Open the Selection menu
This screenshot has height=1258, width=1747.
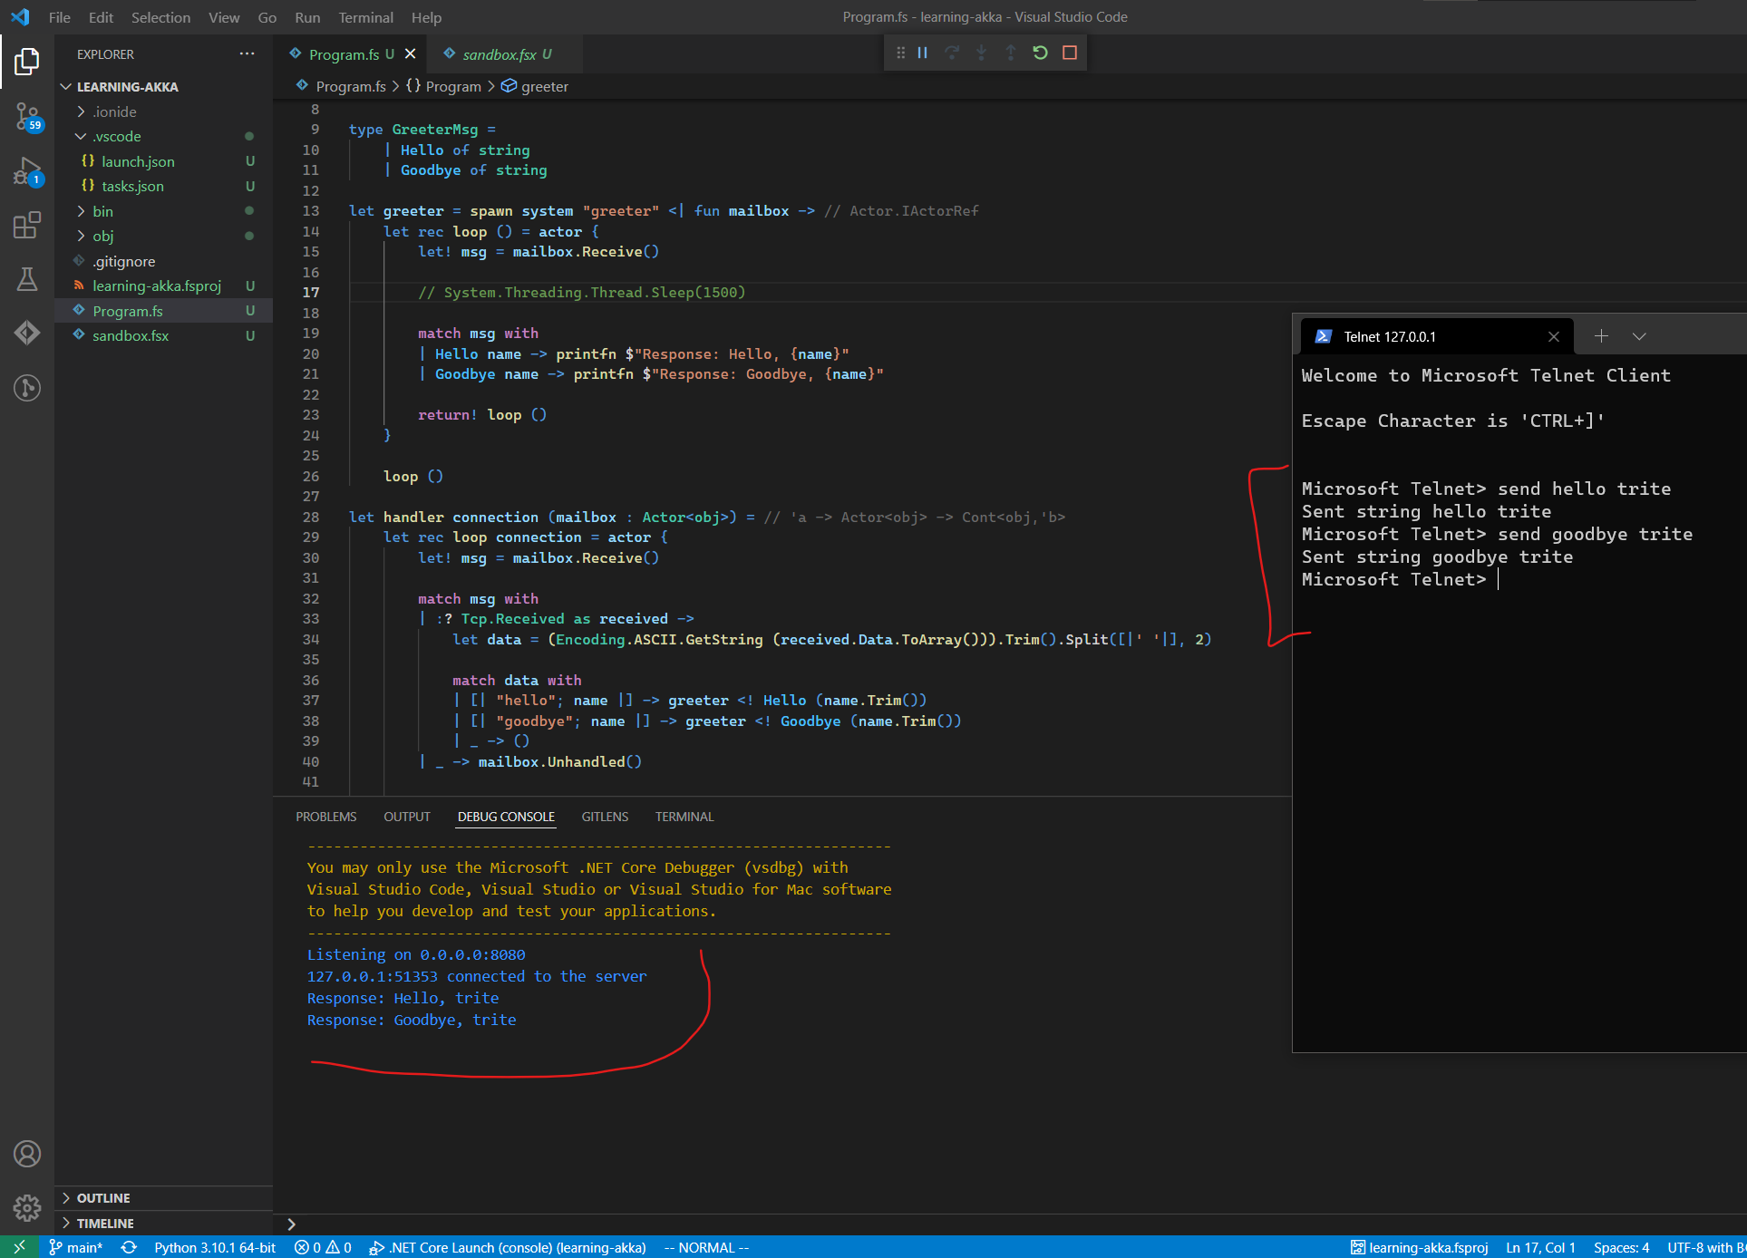point(160,17)
